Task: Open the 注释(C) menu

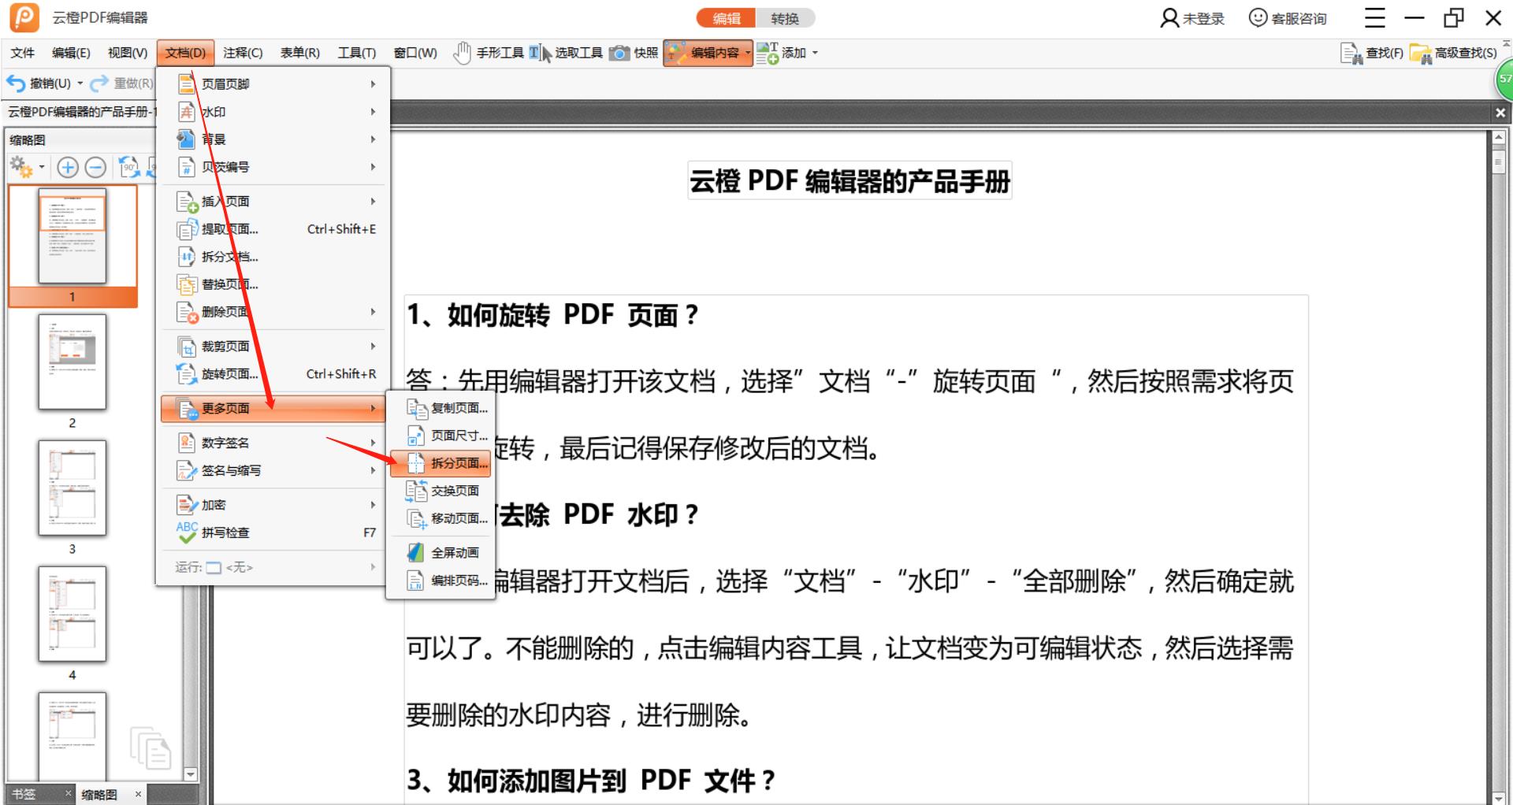Action: pos(242,53)
